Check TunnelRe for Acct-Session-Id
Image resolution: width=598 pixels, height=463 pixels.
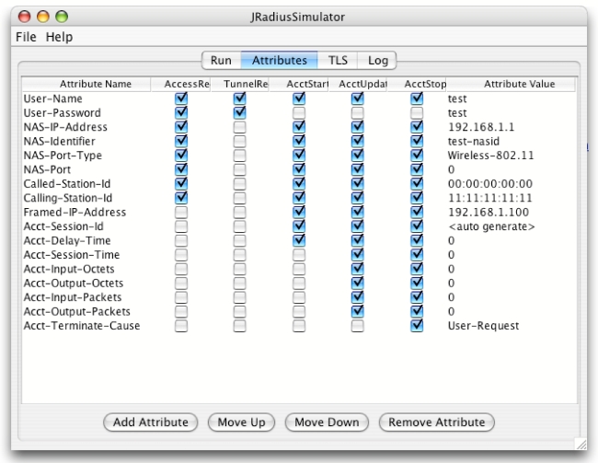click(239, 226)
